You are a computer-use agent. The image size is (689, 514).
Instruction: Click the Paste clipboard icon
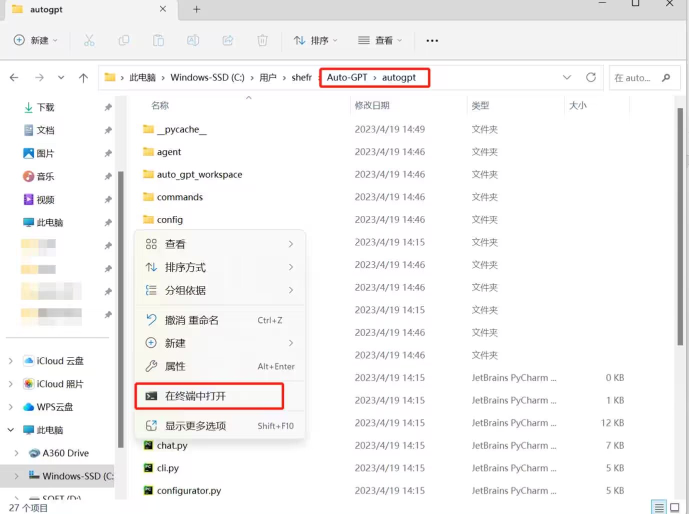[158, 40]
